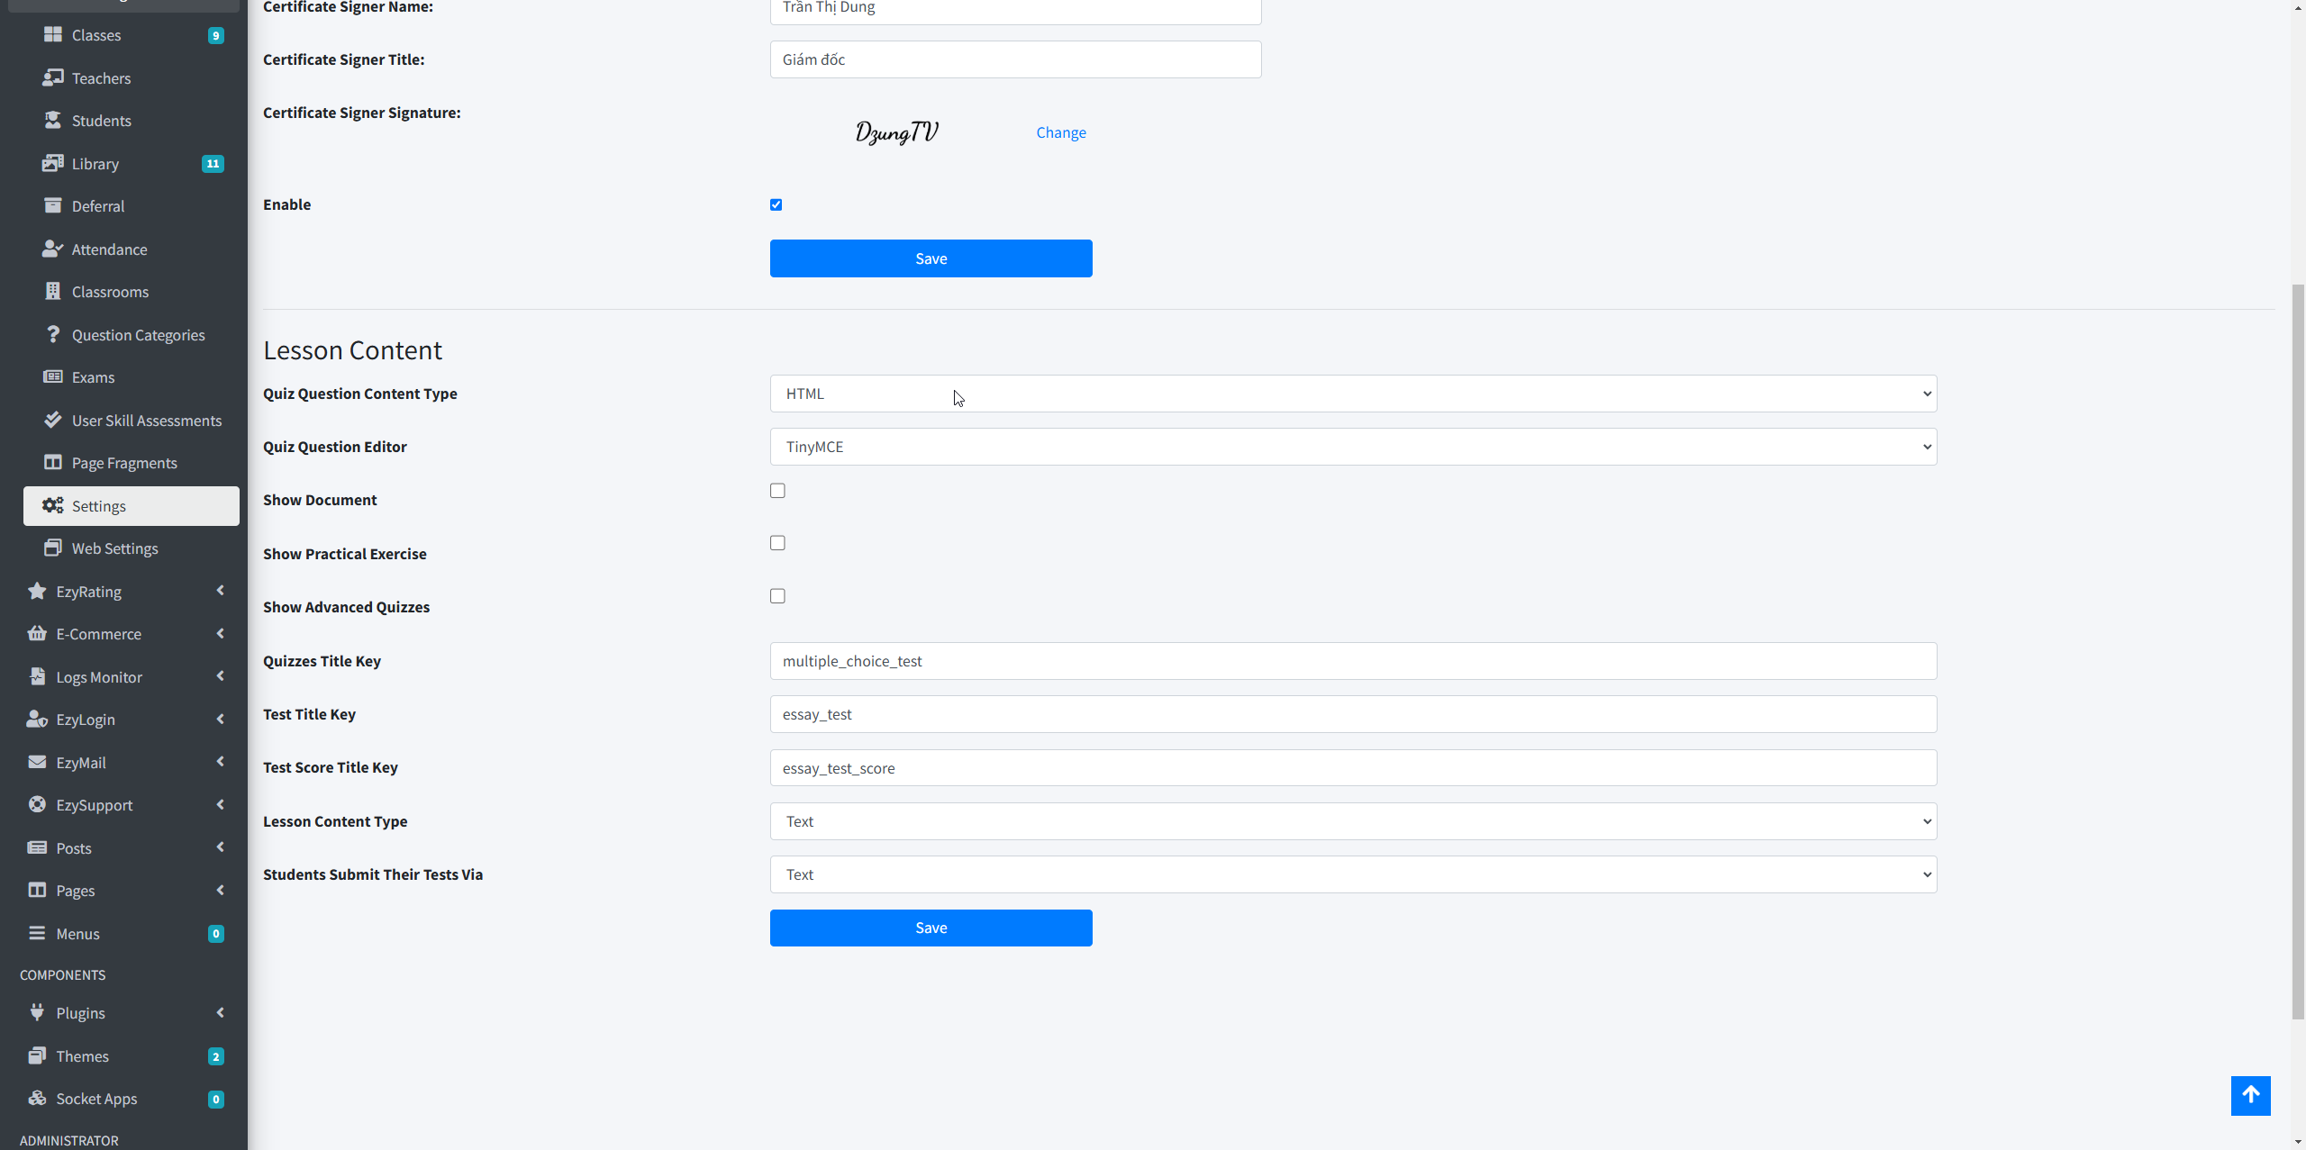This screenshot has width=2306, height=1150.
Task: Go to Attendance menu item
Action: click(x=109, y=249)
